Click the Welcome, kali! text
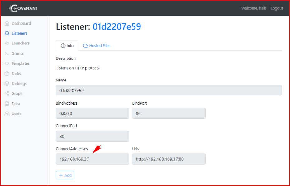 [x=254, y=8]
